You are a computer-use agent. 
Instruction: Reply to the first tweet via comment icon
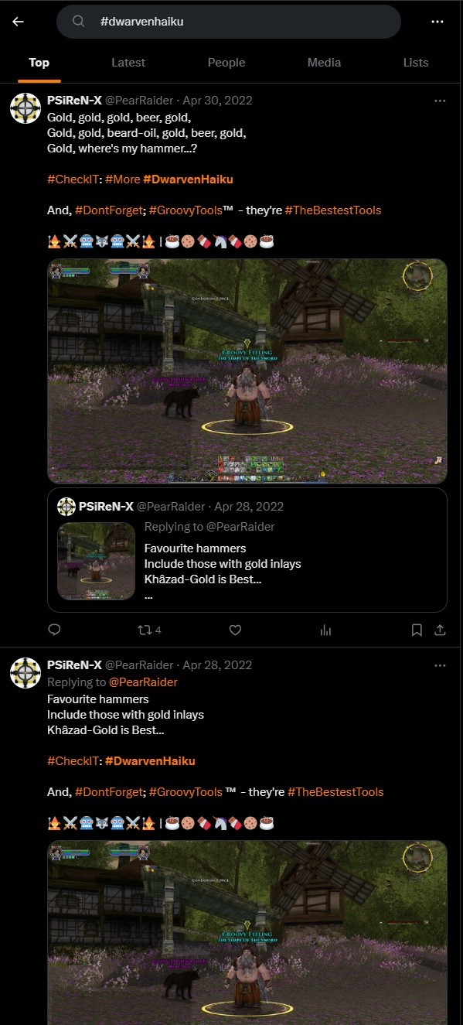click(54, 630)
